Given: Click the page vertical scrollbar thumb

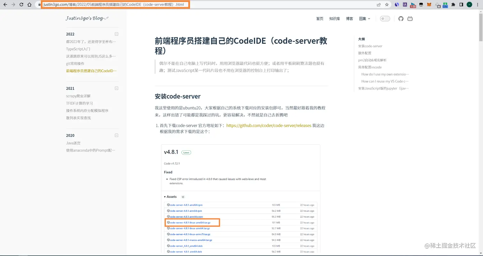Looking at the screenshot, I should (x=481, y=27).
